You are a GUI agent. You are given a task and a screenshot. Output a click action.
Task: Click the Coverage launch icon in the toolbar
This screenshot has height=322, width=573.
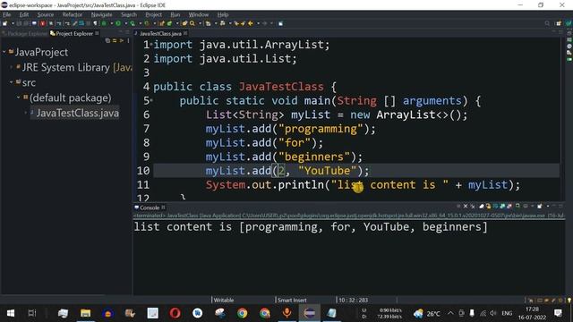(133, 23)
